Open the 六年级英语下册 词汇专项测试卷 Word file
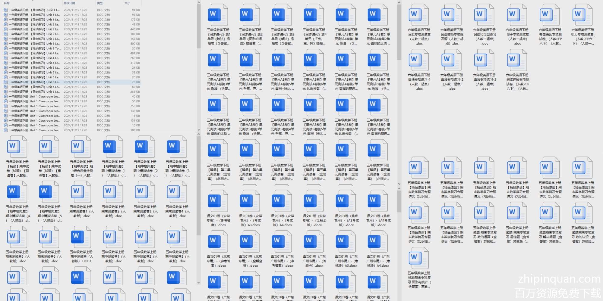This screenshot has width=603, height=301. (419, 15)
